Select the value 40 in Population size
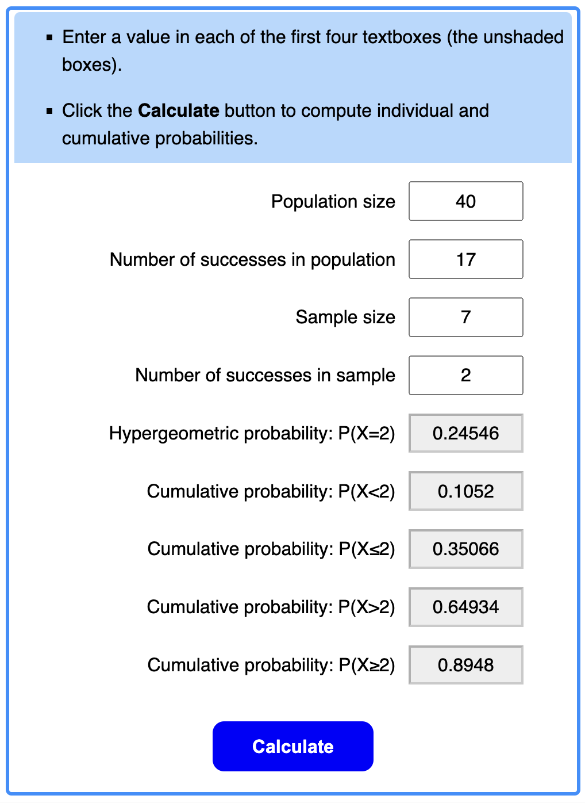The width and height of the screenshot is (585, 803). coord(465,201)
